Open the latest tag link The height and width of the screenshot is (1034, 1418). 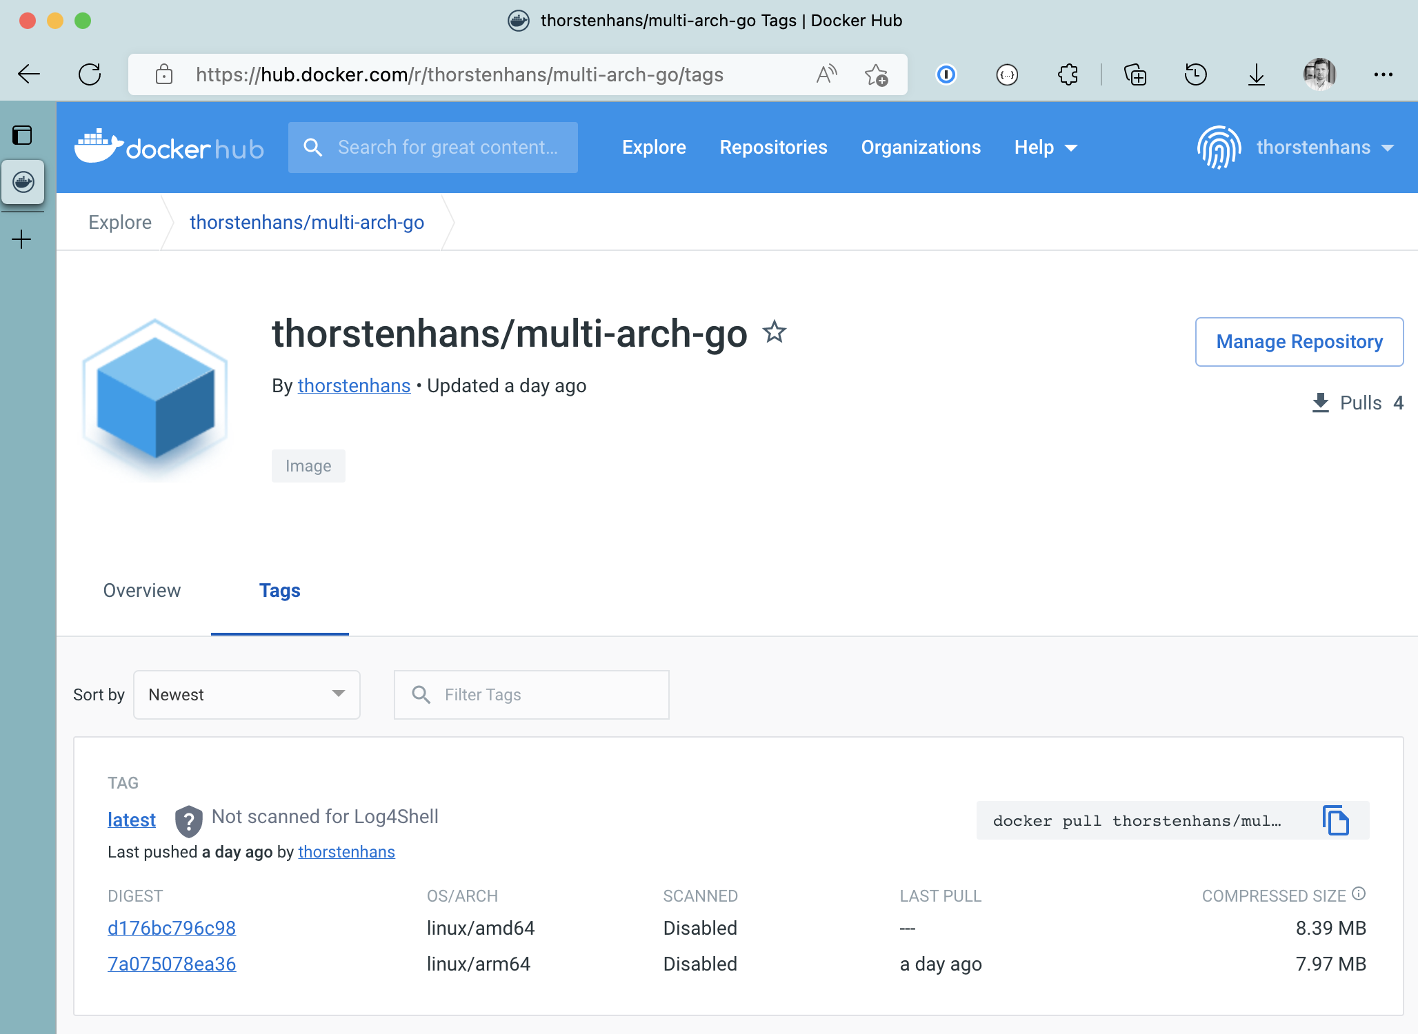tap(132, 820)
